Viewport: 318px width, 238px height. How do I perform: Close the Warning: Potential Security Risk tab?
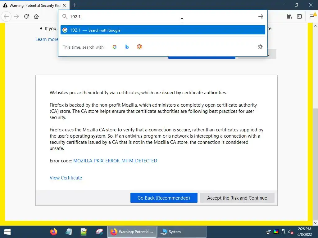tap(64, 5)
